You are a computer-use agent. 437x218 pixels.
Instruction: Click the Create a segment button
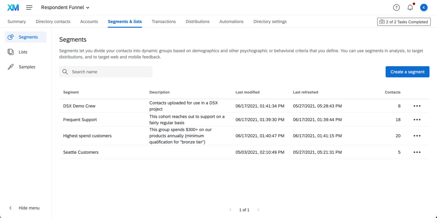tap(407, 72)
